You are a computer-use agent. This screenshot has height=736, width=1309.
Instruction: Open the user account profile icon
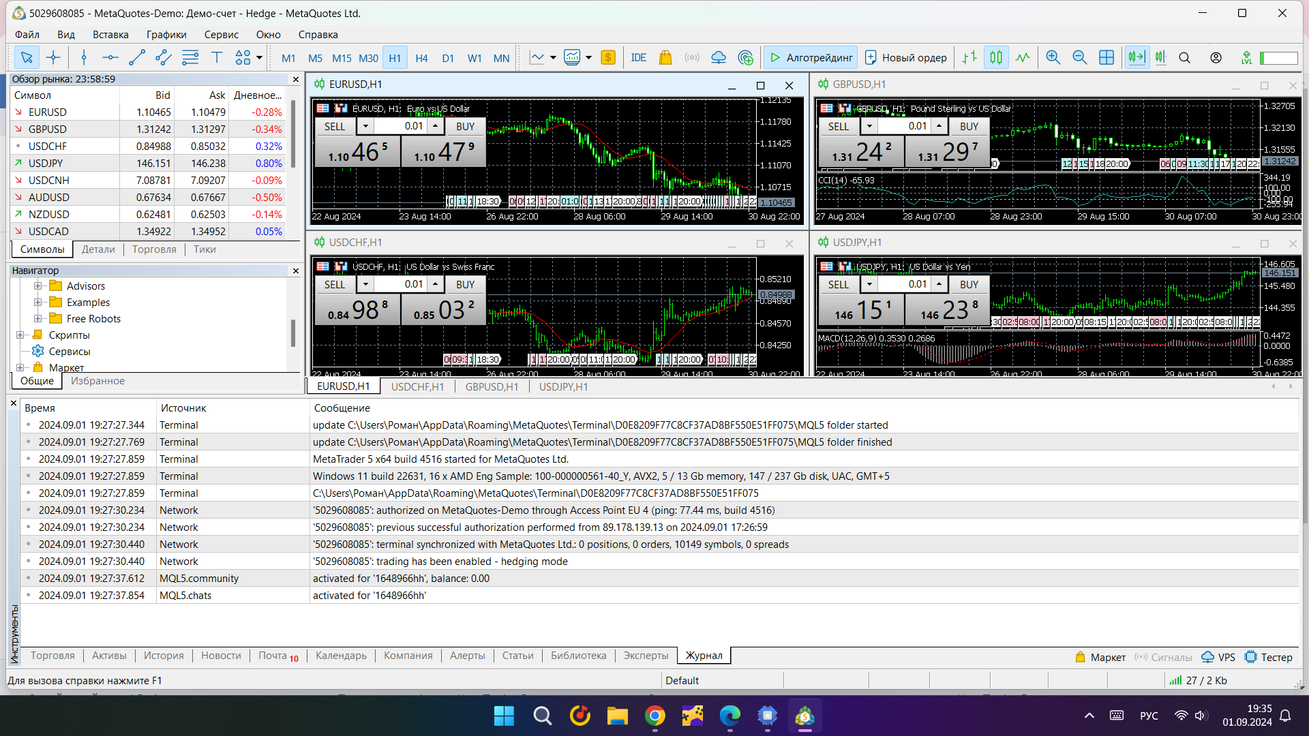pyautogui.click(x=1216, y=58)
